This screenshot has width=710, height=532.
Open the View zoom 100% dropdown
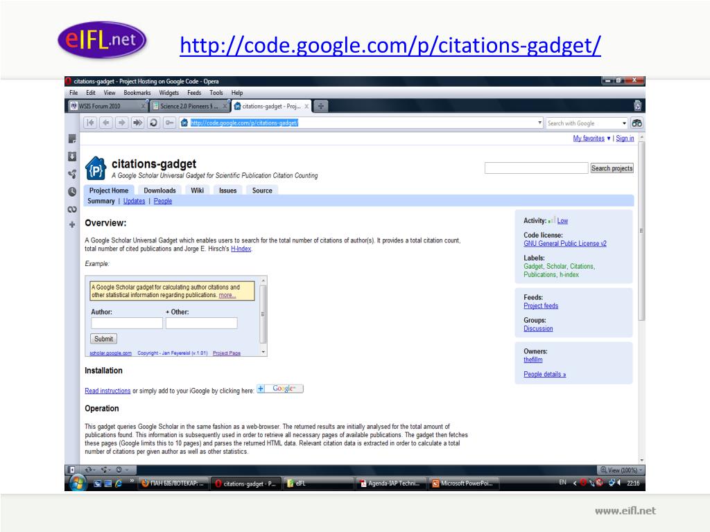pos(621,470)
